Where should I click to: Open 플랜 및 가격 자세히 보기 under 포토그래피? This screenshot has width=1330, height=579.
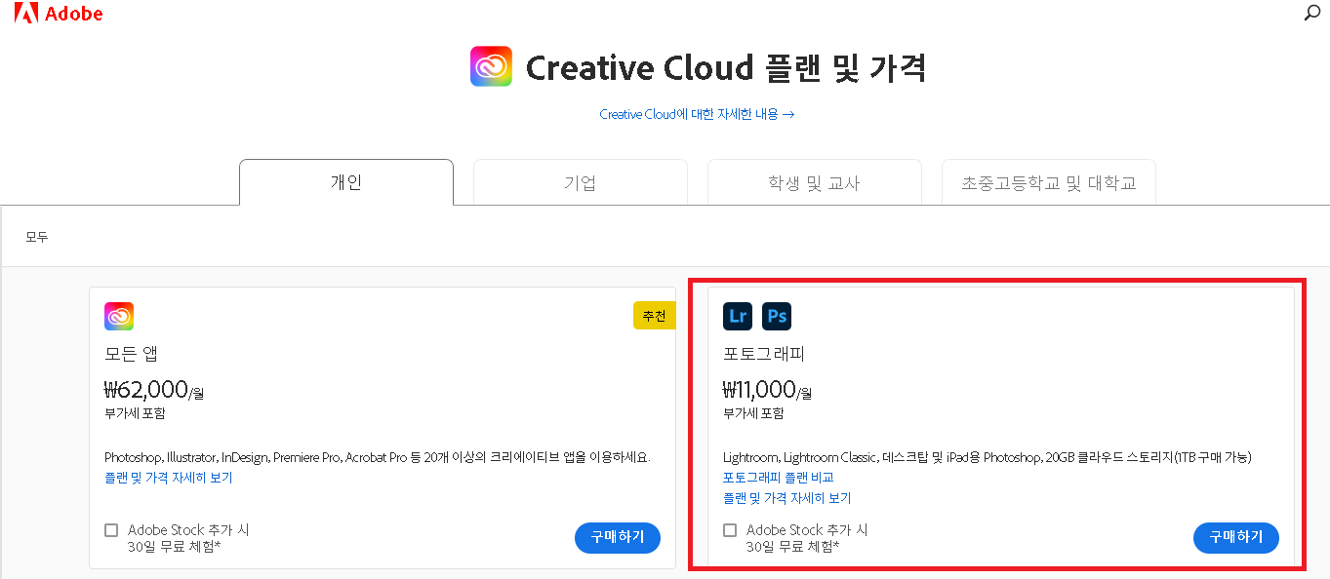pyautogui.click(x=787, y=498)
